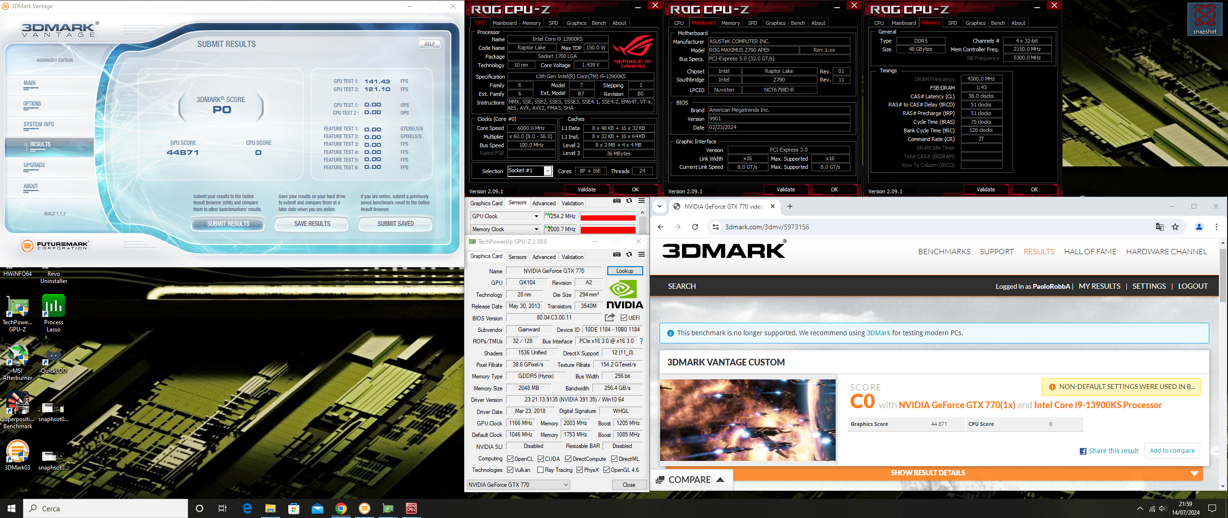This screenshot has width=1228, height=518.
Task: Click Add to compare button
Action: tap(1172, 451)
